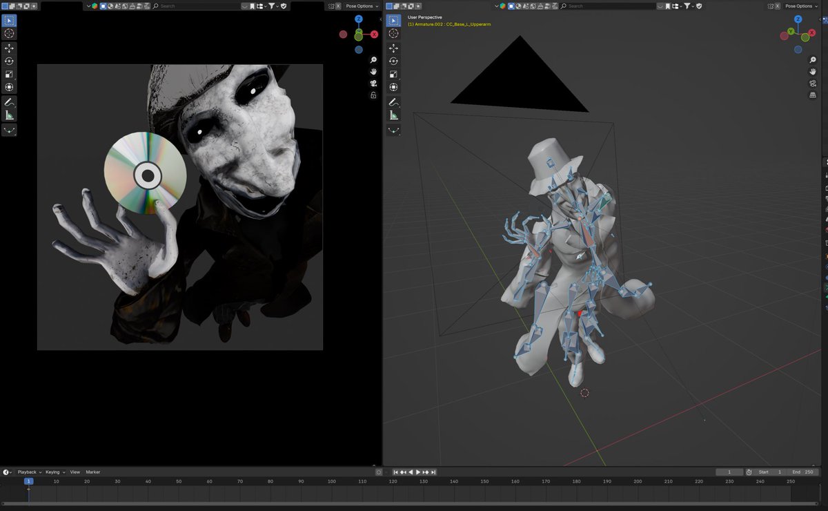Click the search field in camera-view viewport header

tap(197, 6)
